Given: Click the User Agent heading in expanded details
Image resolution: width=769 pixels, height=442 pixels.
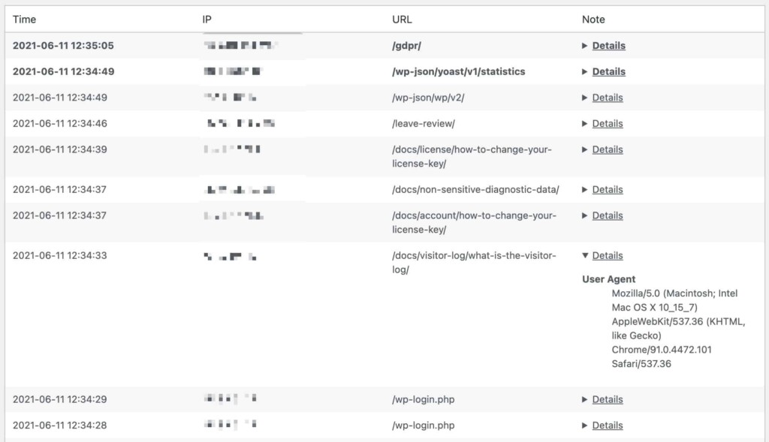Looking at the screenshot, I should pyautogui.click(x=608, y=279).
